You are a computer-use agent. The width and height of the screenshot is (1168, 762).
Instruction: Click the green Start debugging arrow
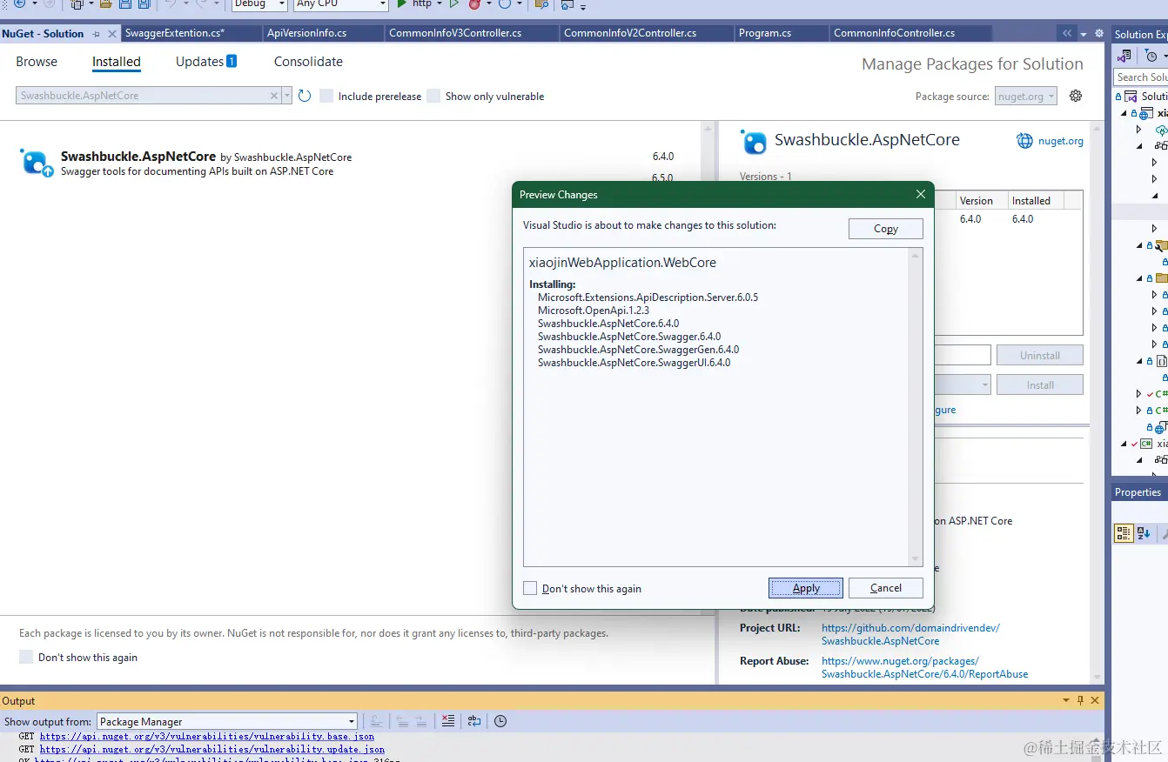pyautogui.click(x=401, y=3)
